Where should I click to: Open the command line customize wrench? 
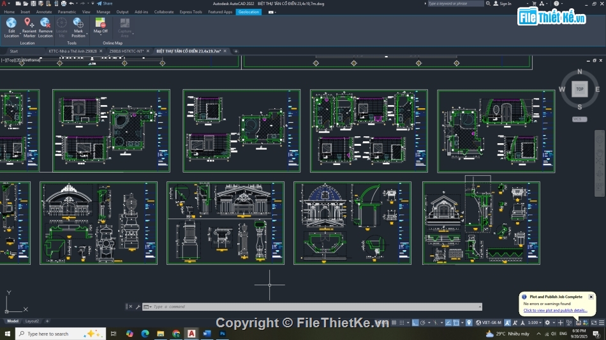[x=138, y=307]
